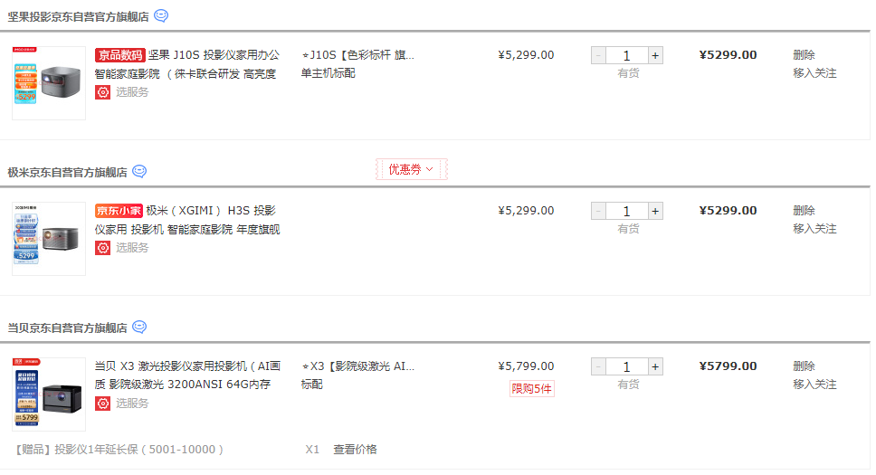
Task: Open 极米 H3S product thumbnail
Action: (x=49, y=239)
